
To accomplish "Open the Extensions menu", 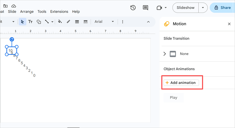I will (x=59, y=11).
